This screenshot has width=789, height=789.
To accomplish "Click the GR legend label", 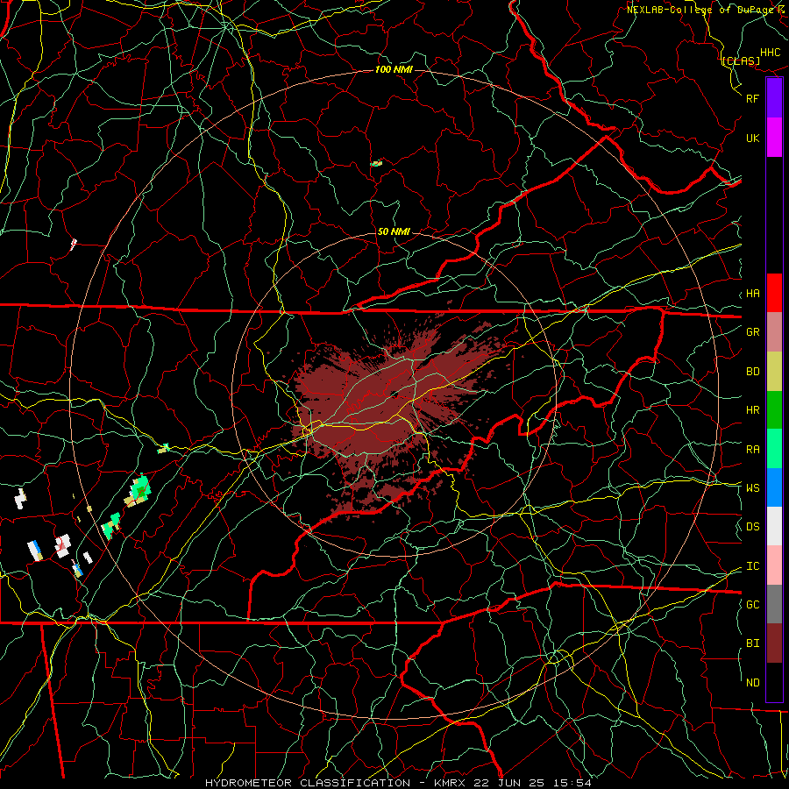I will coord(752,332).
